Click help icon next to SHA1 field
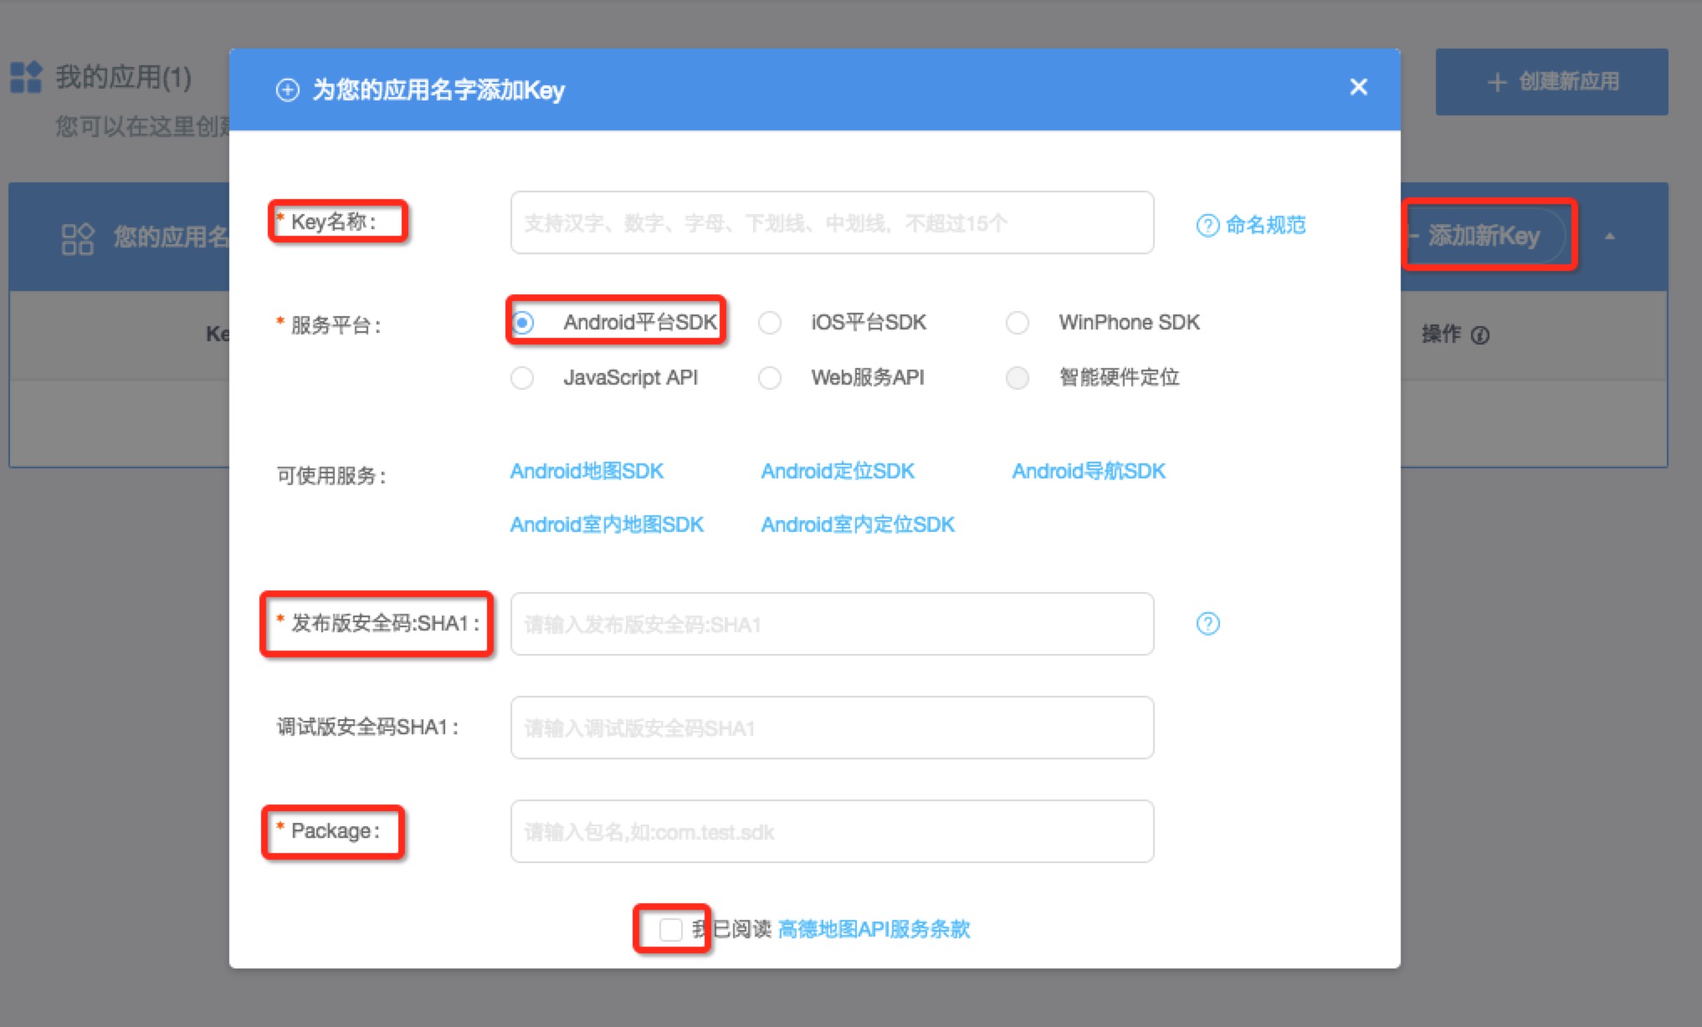Viewport: 1702px width, 1027px height. (1207, 624)
